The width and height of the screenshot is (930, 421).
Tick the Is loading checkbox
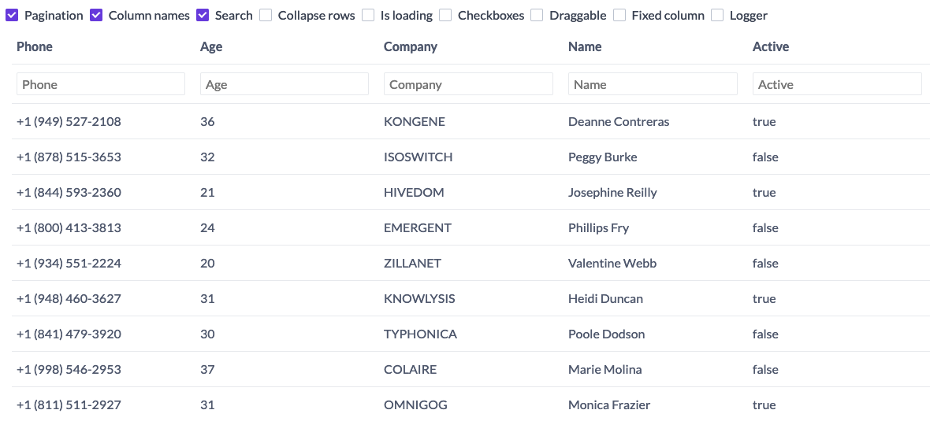coord(368,16)
